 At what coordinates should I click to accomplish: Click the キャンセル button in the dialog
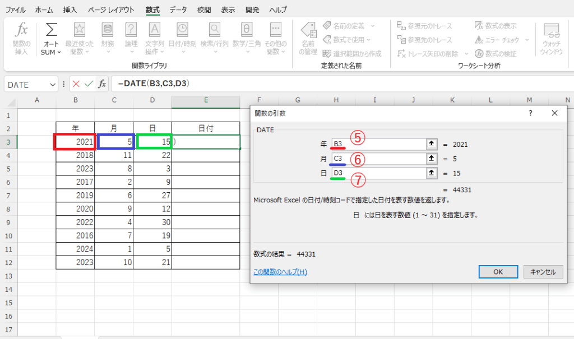[x=543, y=272]
